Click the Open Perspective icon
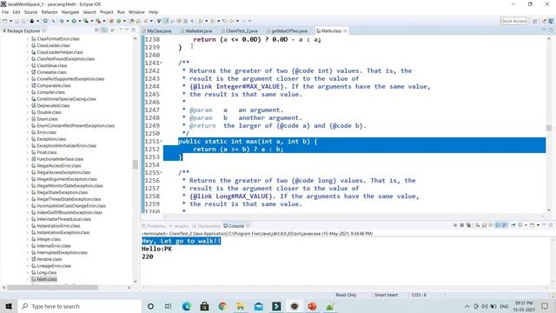 (x=535, y=21)
